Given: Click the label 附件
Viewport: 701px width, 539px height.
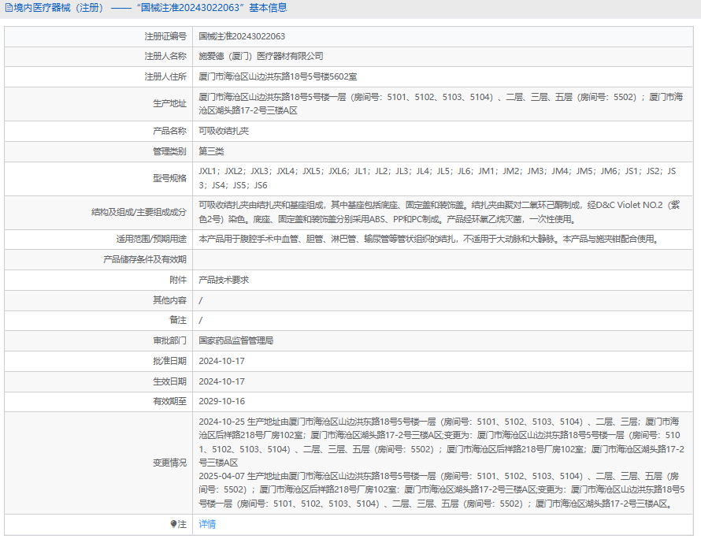Looking at the screenshot, I should (178, 280).
